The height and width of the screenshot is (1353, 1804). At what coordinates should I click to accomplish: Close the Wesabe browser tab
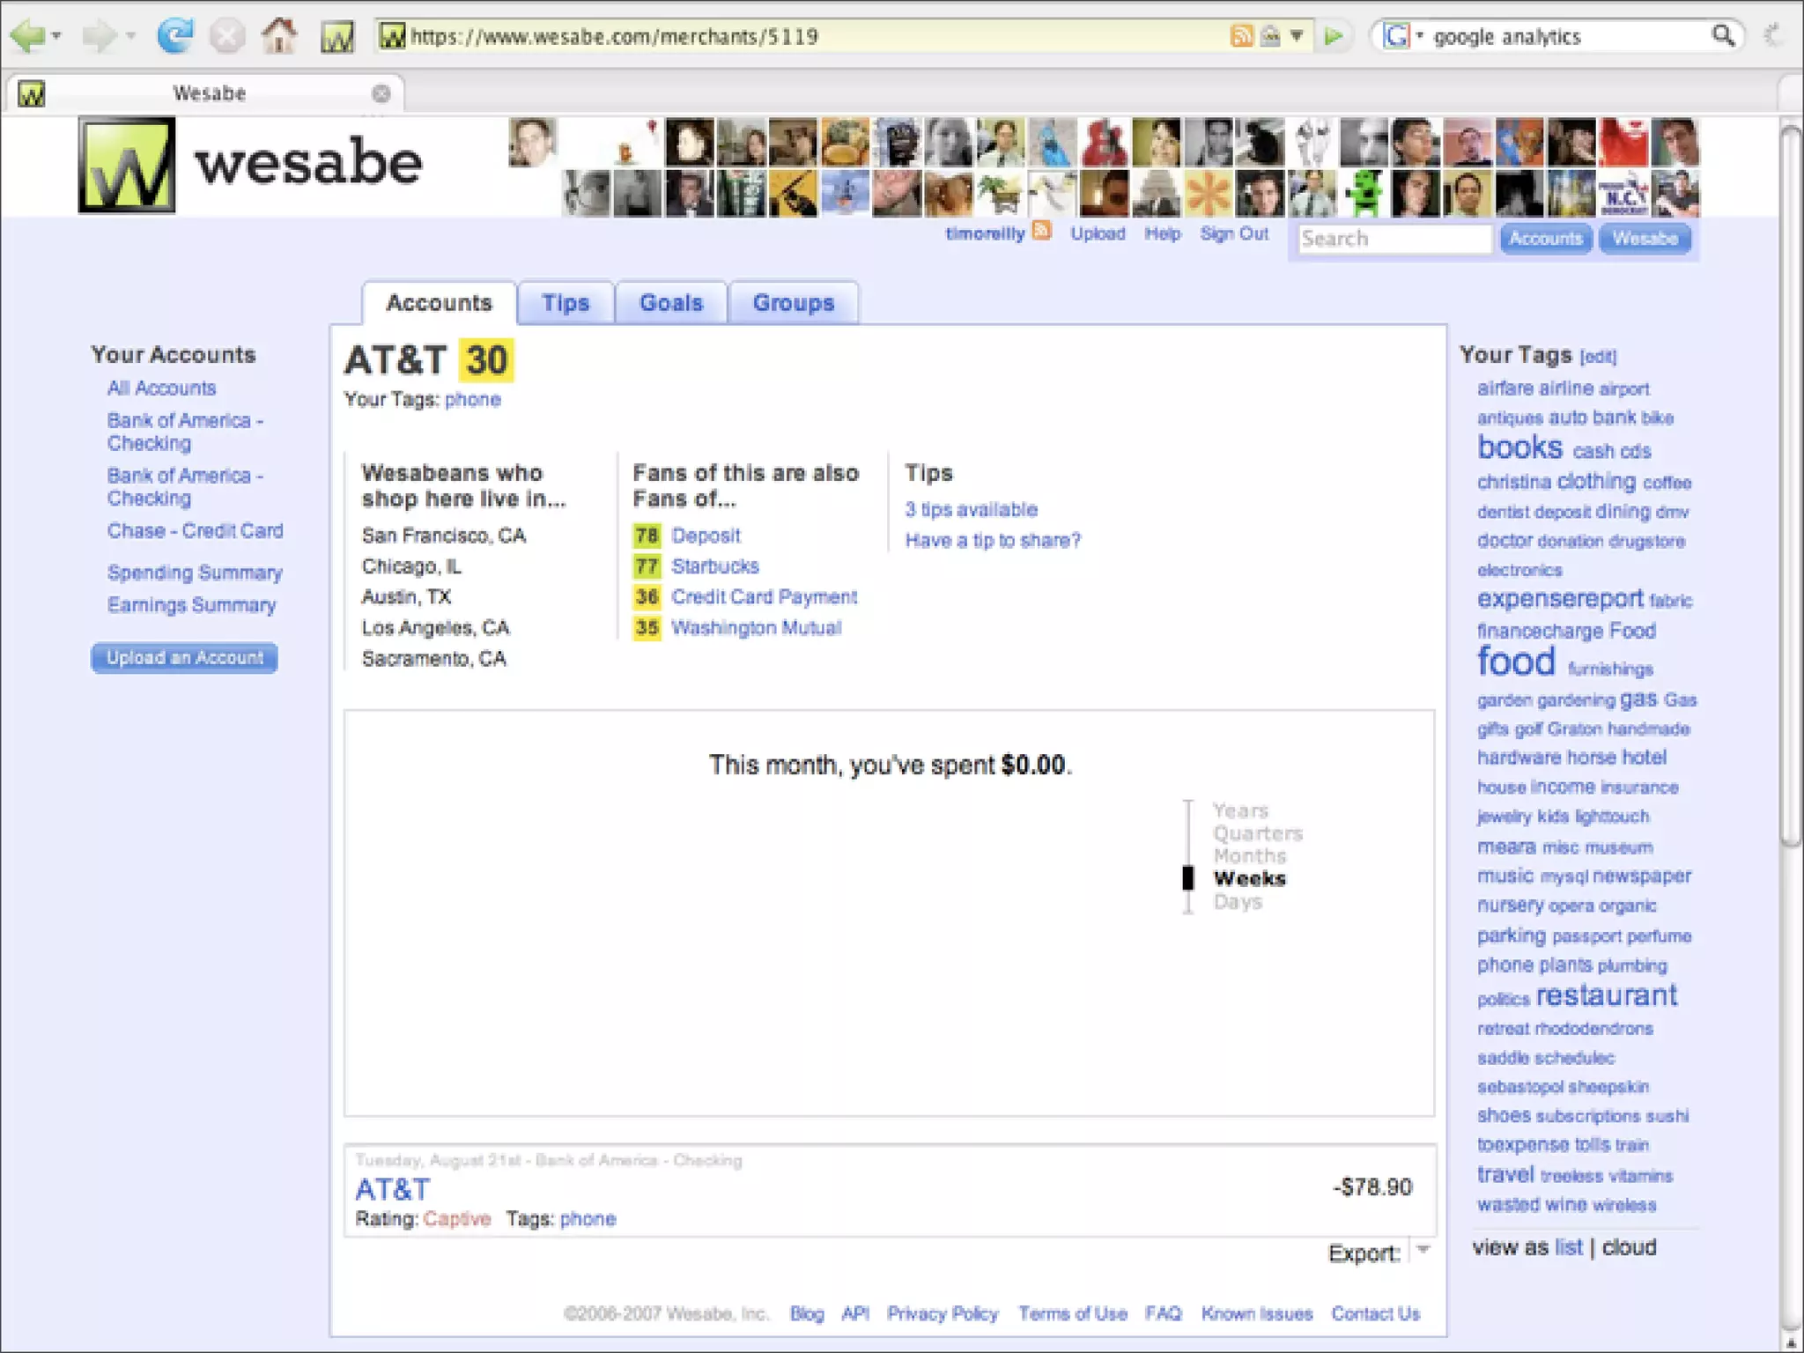[381, 93]
